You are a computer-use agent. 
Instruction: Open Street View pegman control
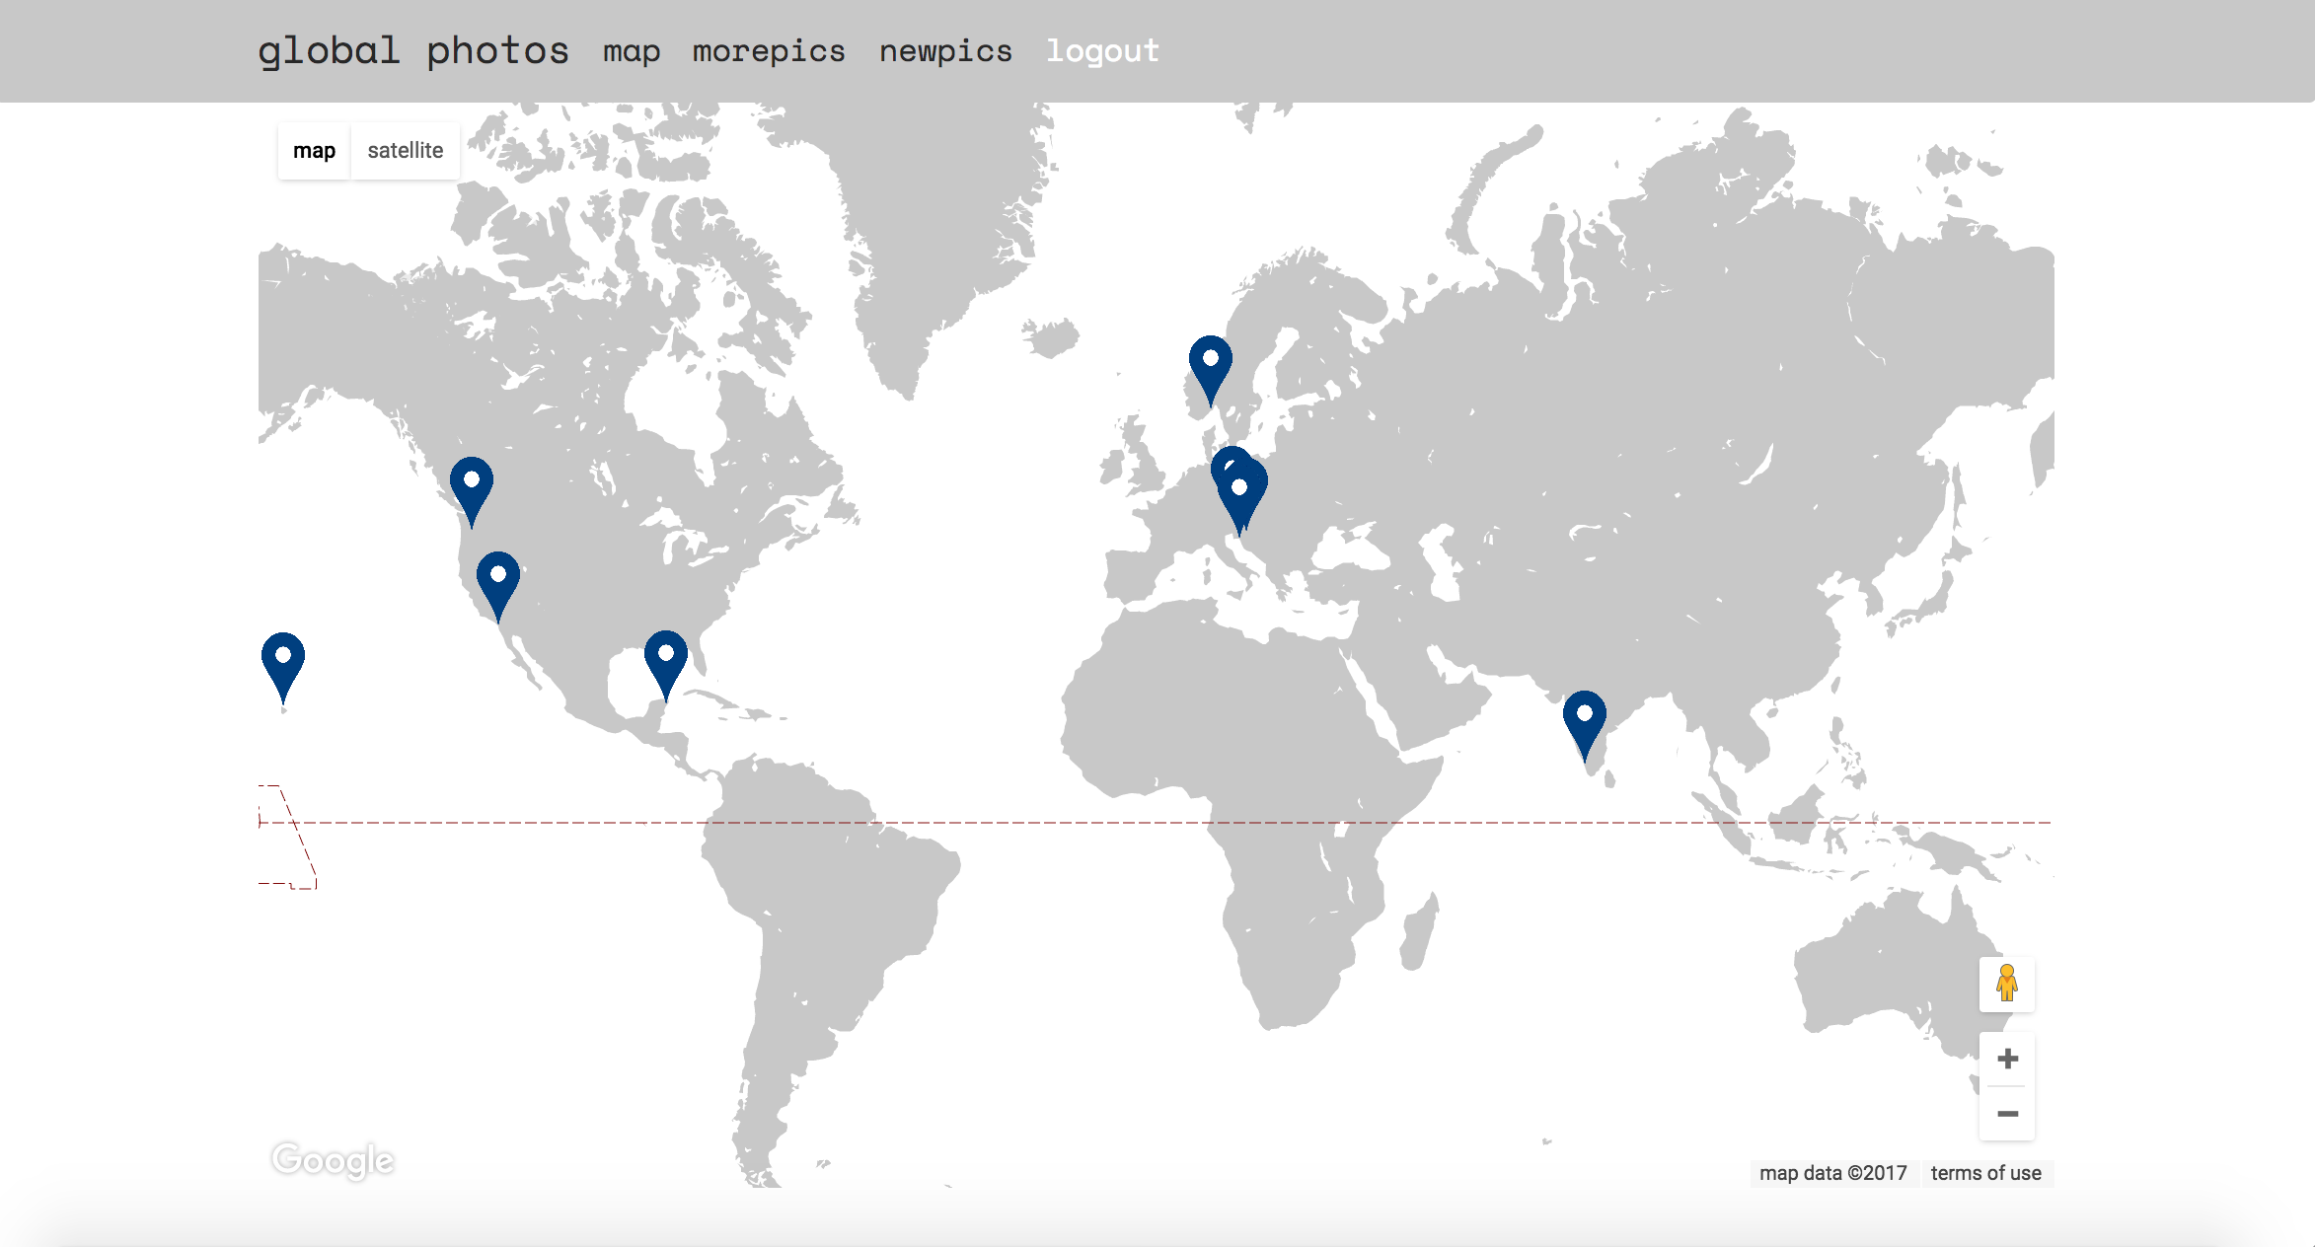click(x=2007, y=984)
